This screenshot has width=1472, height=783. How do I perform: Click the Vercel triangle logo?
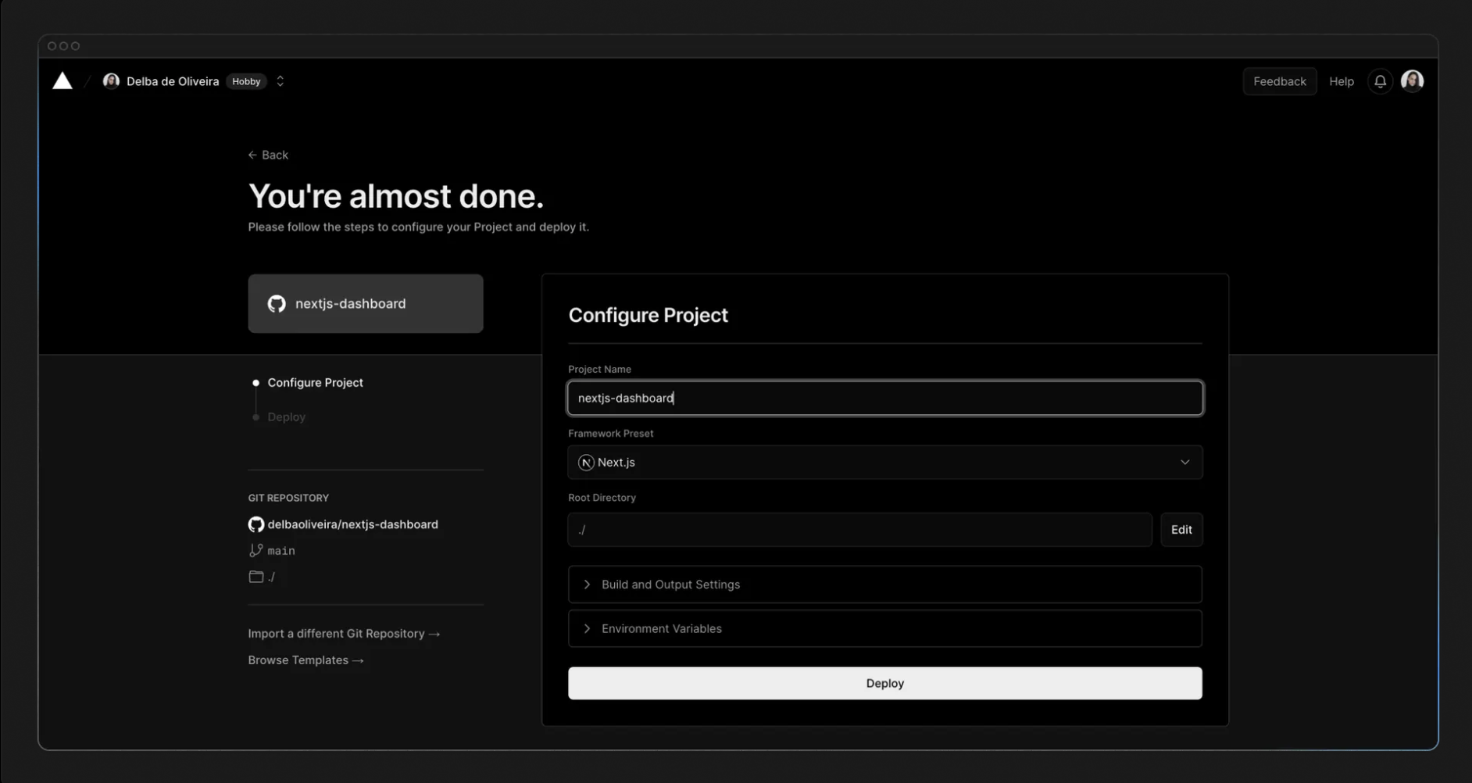63,80
